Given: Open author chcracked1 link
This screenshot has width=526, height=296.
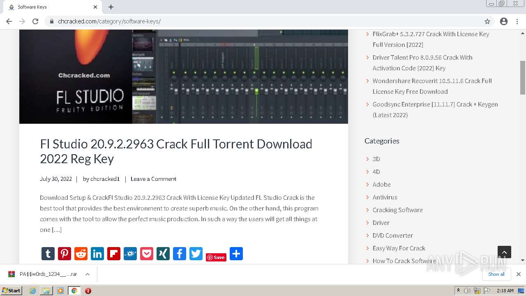Looking at the screenshot, I should coord(105,179).
